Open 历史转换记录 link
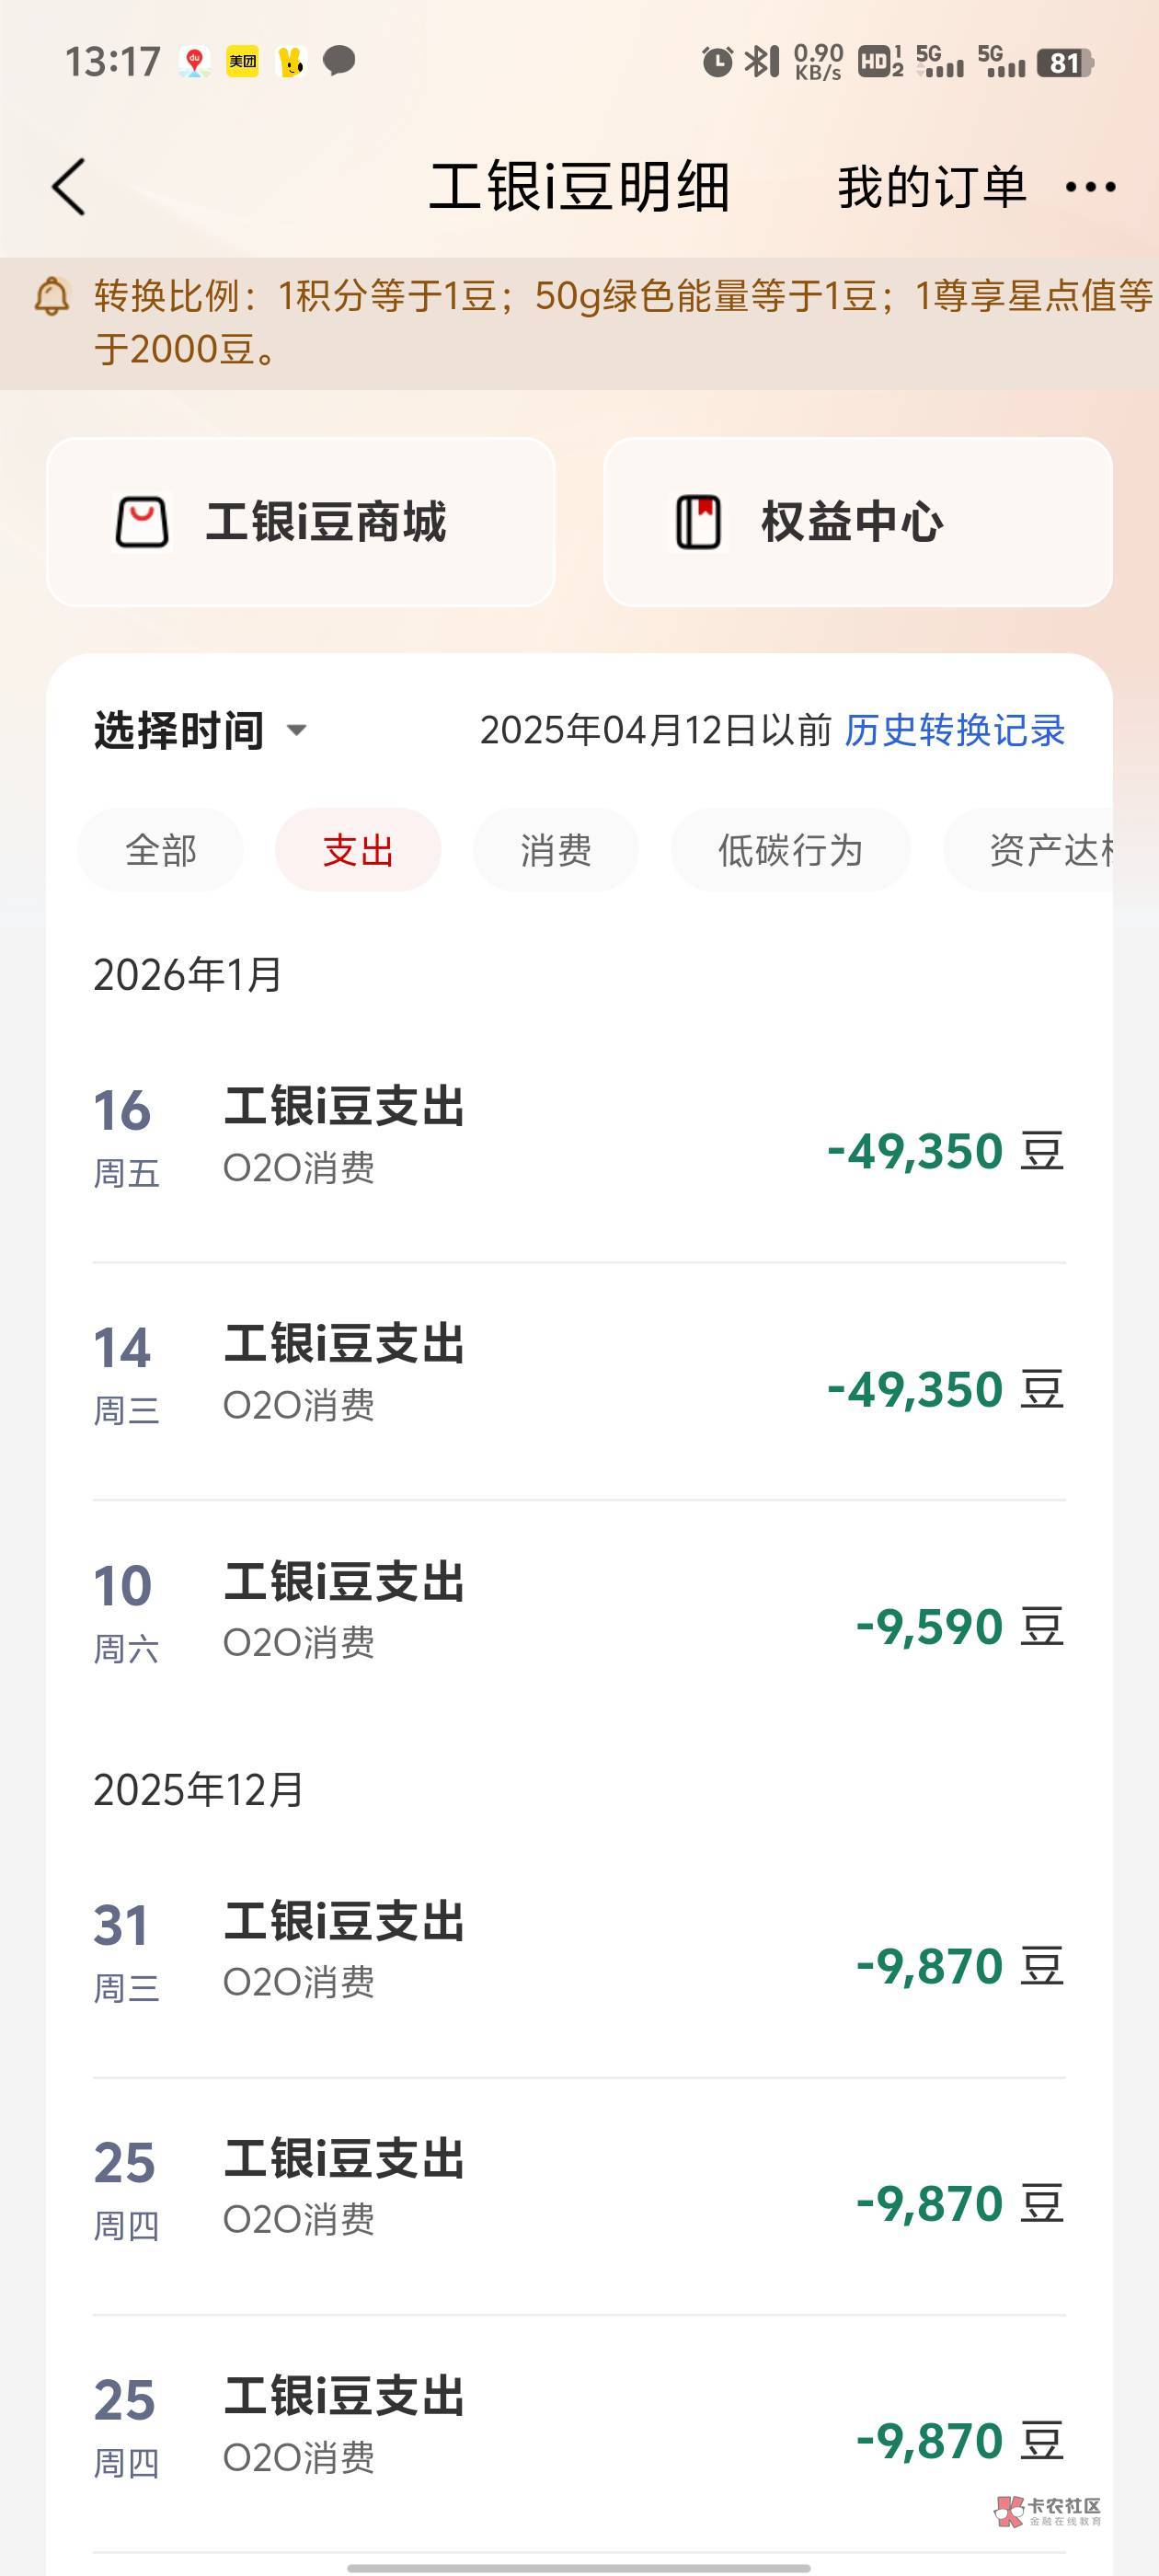 (954, 731)
